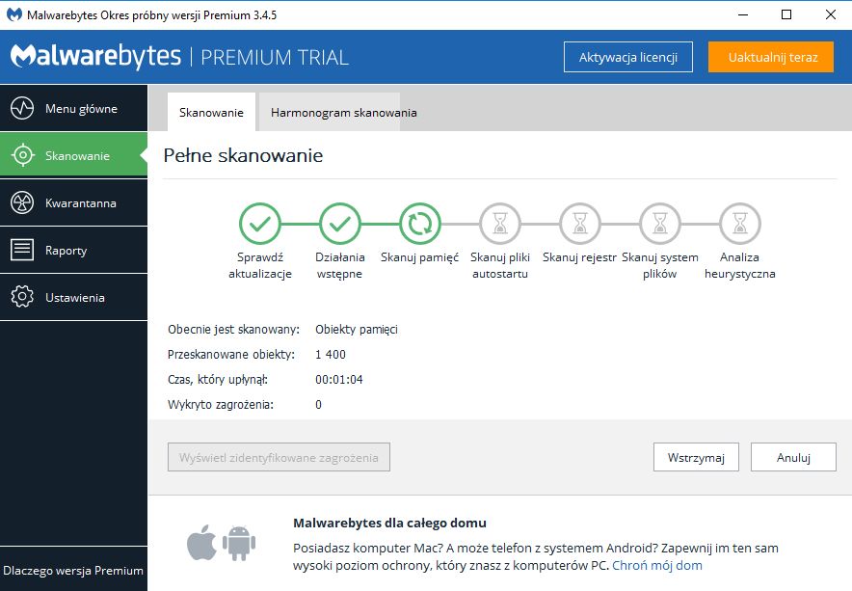Follow the Chroń mój dom link
Screen dimensions: 852x591
657,565
